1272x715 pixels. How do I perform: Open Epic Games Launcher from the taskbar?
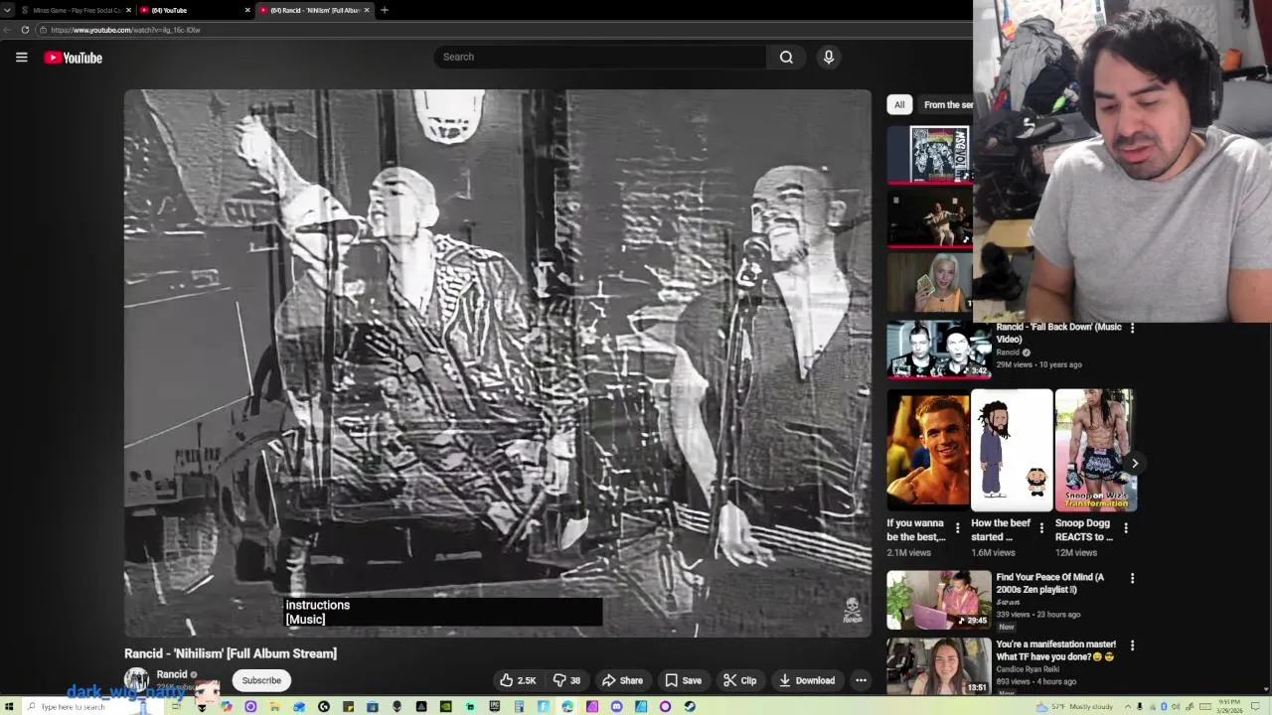pos(495,706)
